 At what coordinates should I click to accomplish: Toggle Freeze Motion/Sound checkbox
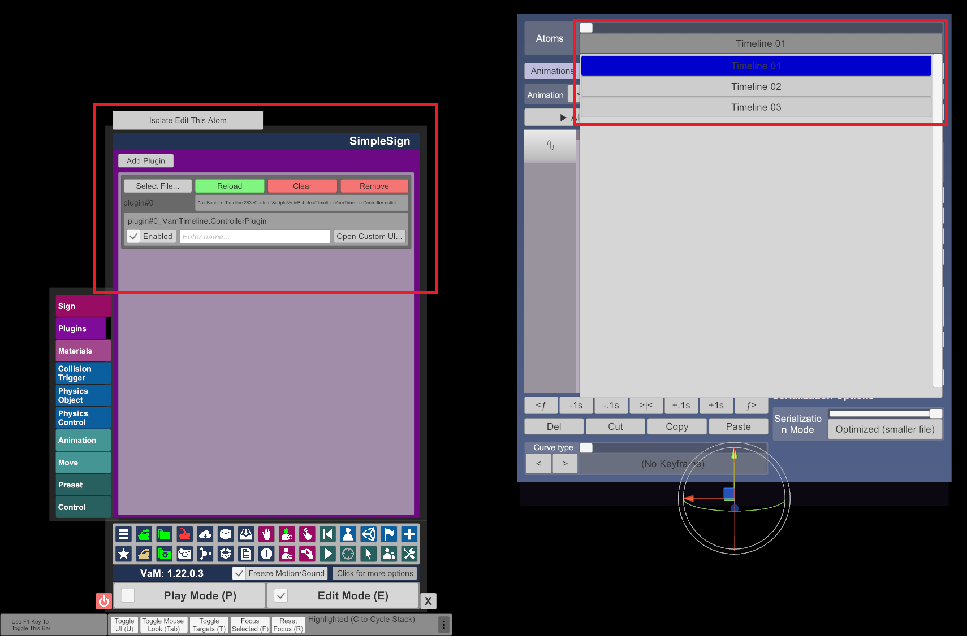[239, 573]
